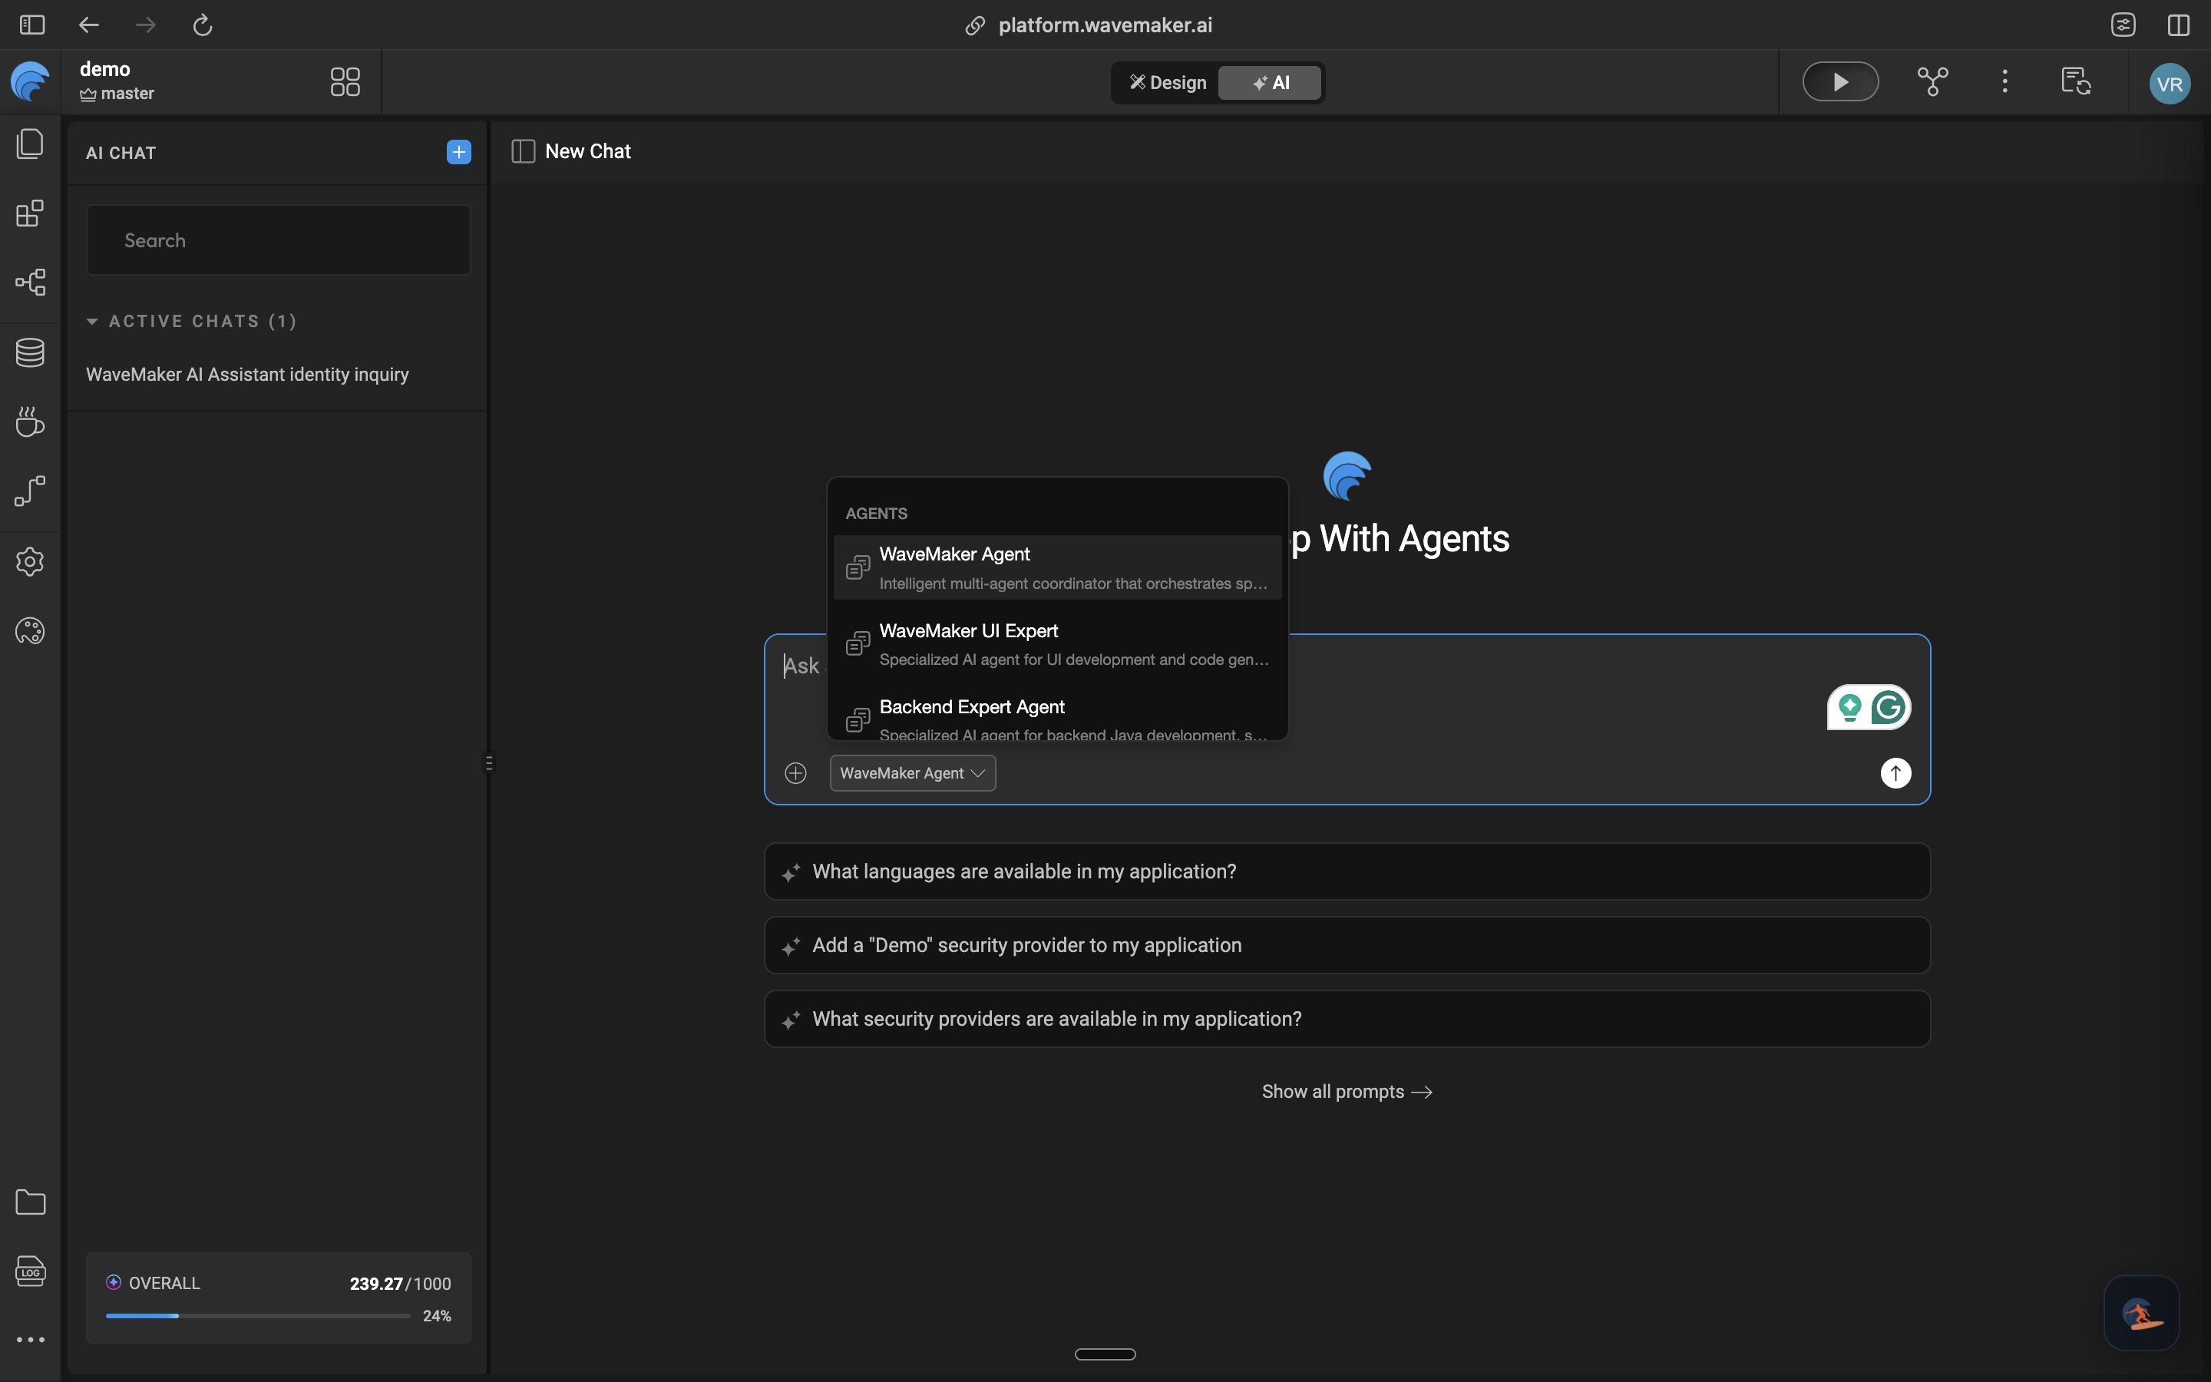Open the project apps grid icon
This screenshot has width=2211, height=1382.
coord(345,82)
